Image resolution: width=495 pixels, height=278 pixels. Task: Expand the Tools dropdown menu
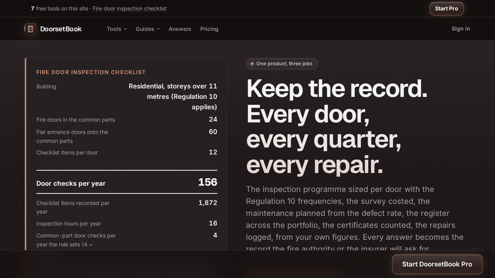pos(117,29)
